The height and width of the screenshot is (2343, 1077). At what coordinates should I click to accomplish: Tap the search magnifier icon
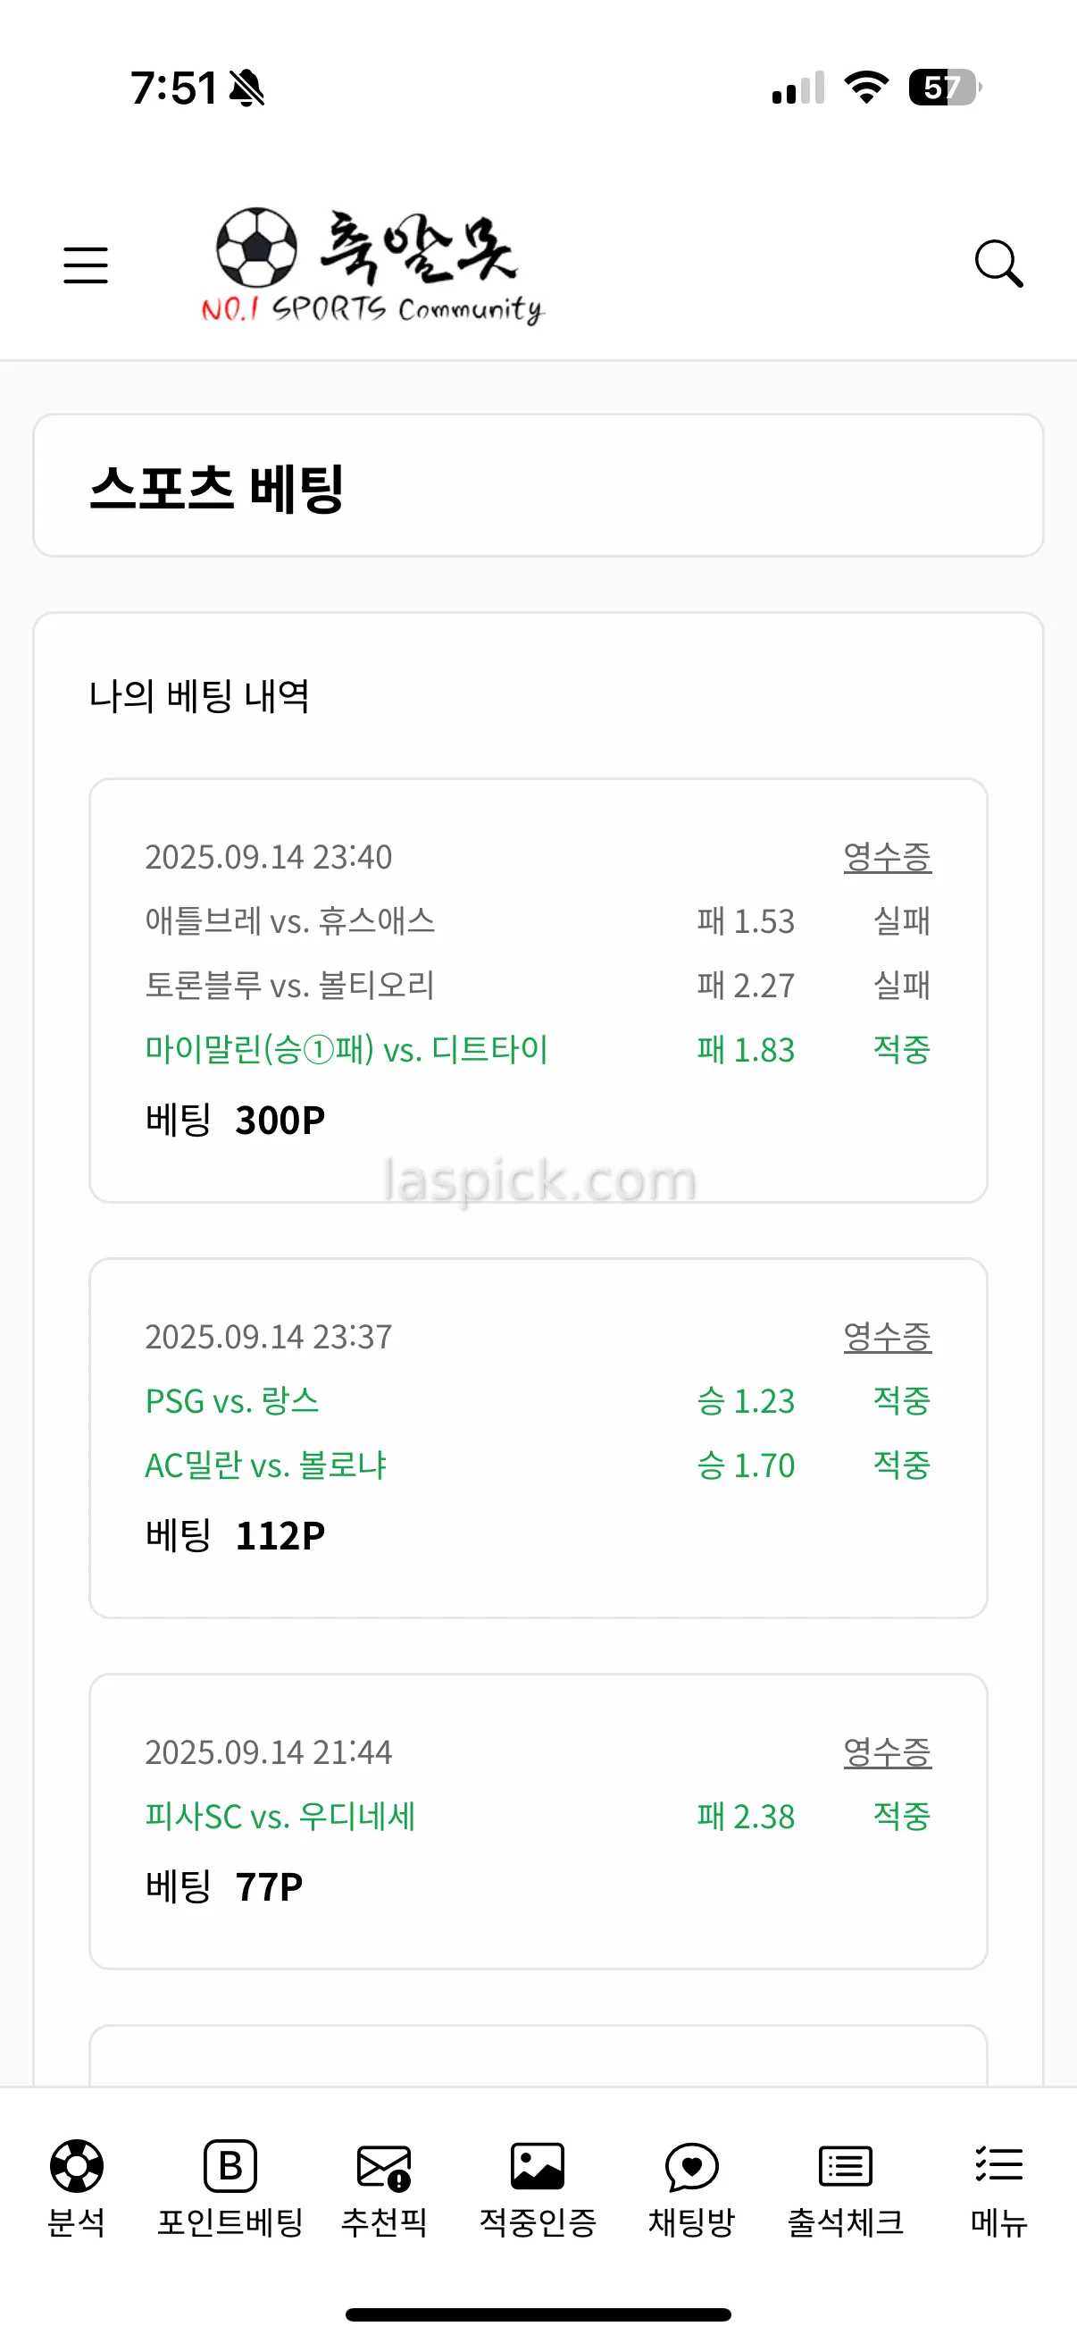[x=998, y=264]
